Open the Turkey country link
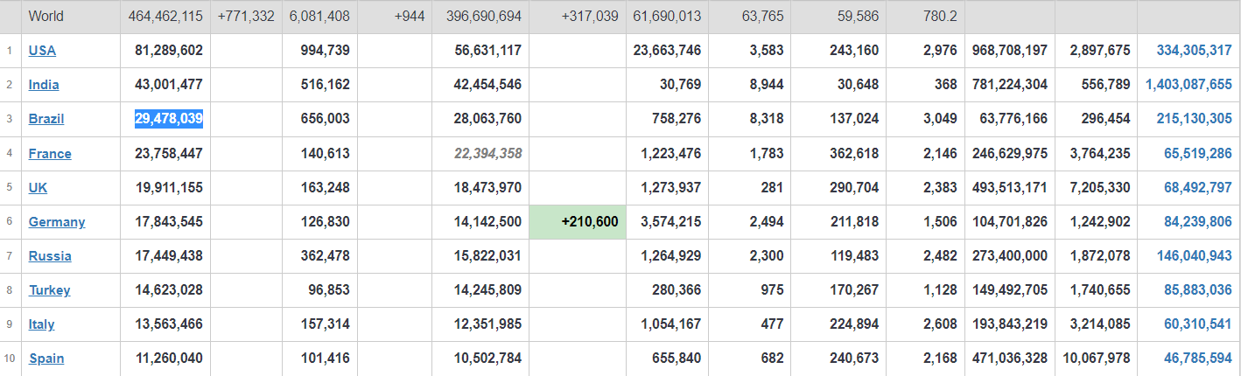Screen dimensions: 1241x376 pos(49,290)
